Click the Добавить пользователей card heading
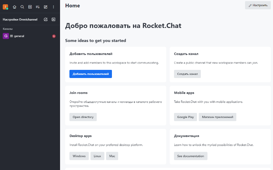The height and width of the screenshot is (170, 273). [x=91, y=54]
